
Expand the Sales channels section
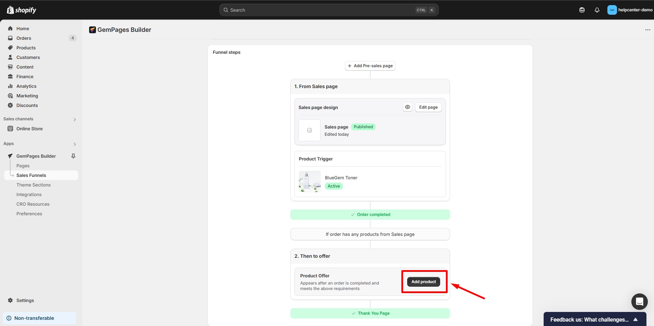[x=74, y=119]
